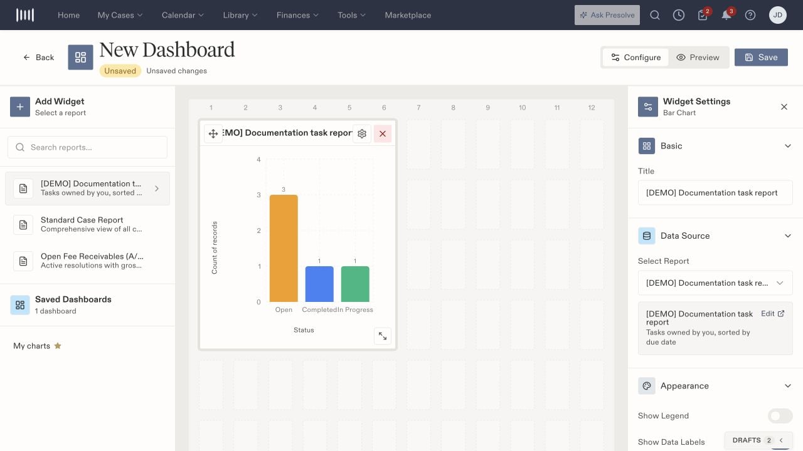The height and width of the screenshot is (451, 803).
Task: Expand the My Cases menu
Action: (120, 15)
